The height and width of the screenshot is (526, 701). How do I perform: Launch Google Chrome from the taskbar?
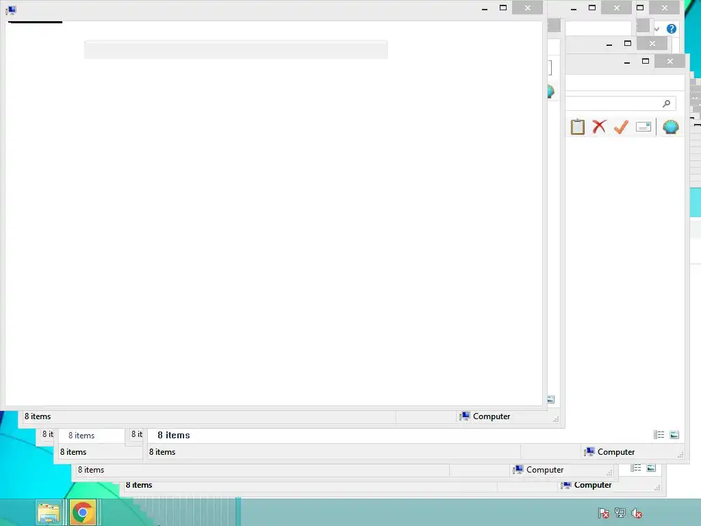[x=83, y=512]
